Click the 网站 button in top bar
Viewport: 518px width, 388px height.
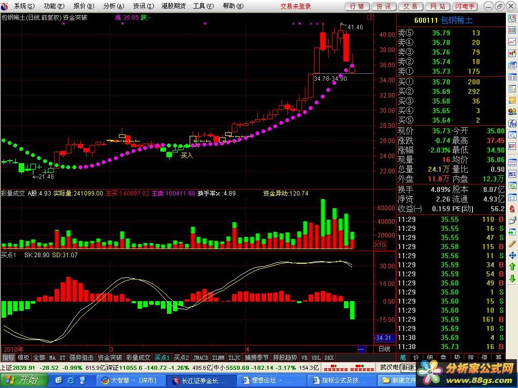tap(438, 6)
